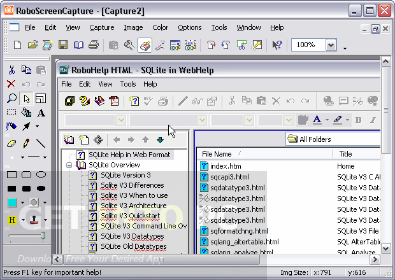Image resolution: width=395 pixels, height=280 pixels.
Task: Select sqcapi3.html in file list
Action: pos(229,177)
